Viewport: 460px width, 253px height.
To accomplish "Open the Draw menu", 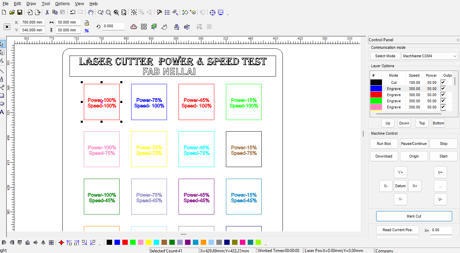I will coord(31,4).
